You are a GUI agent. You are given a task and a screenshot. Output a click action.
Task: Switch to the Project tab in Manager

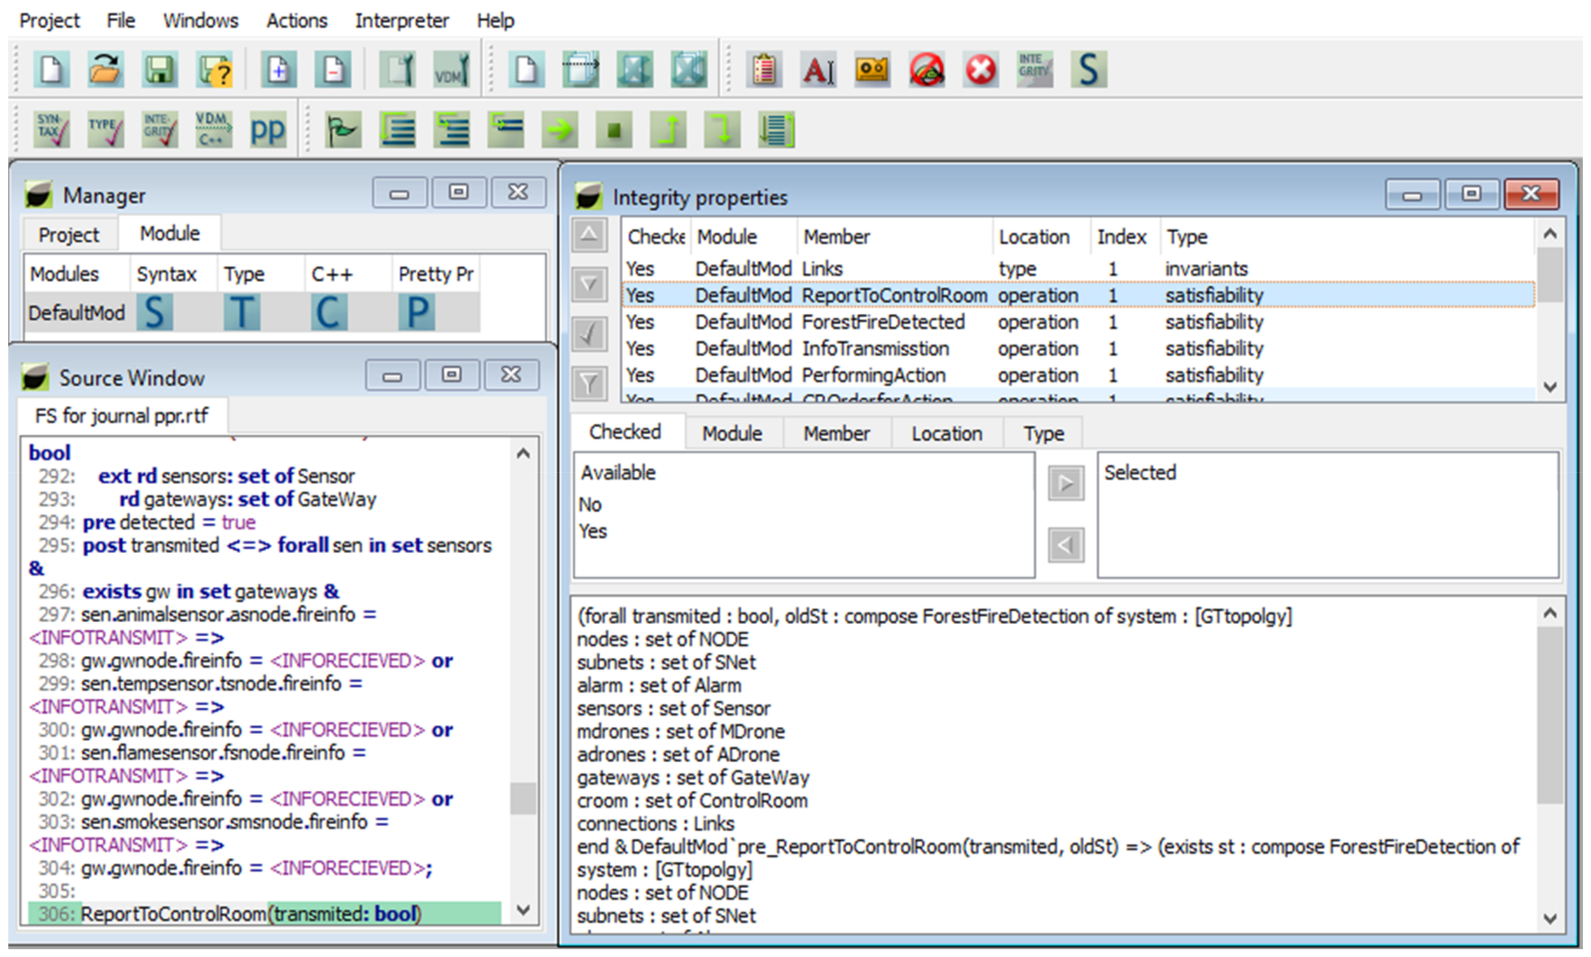[68, 235]
